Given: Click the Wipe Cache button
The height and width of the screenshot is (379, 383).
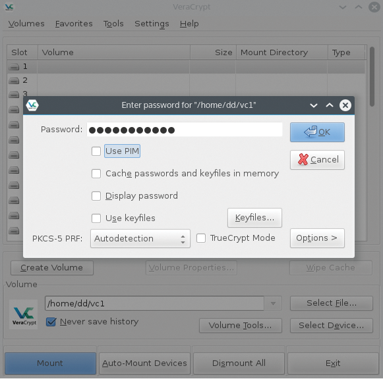Looking at the screenshot, I should pyautogui.click(x=331, y=268).
